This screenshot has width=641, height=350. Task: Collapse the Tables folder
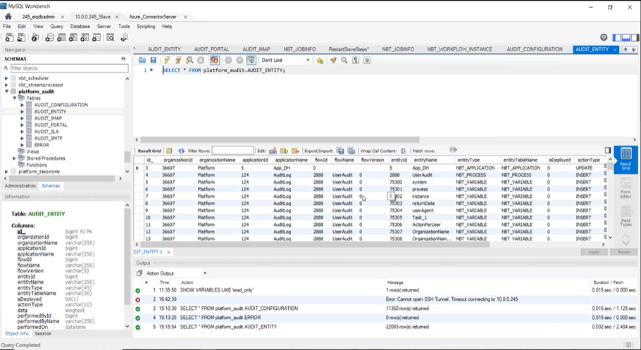[14, 98]
